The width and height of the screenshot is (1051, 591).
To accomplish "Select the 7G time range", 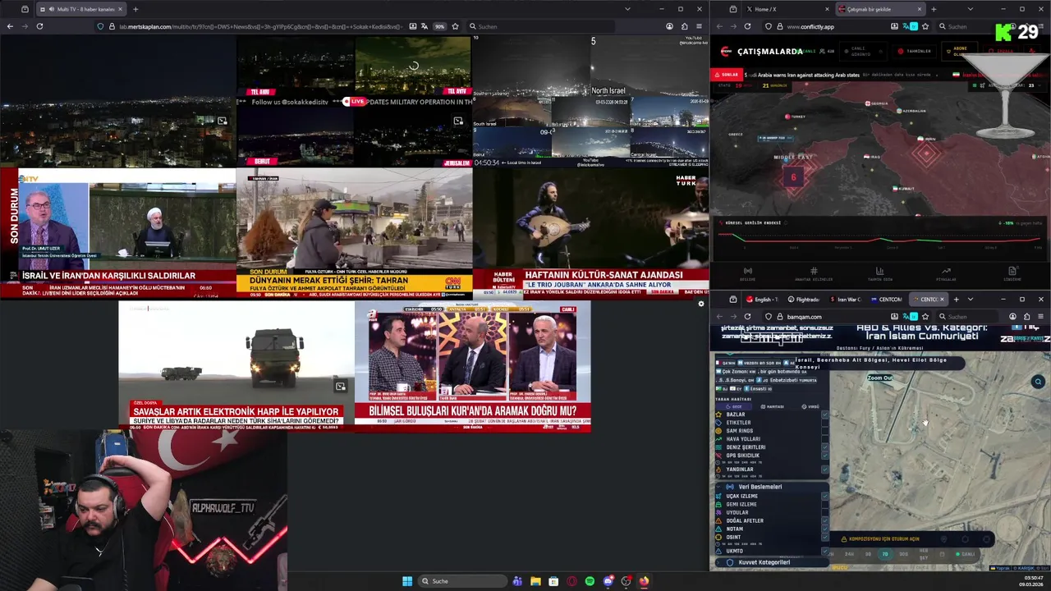I will (885, 554).
